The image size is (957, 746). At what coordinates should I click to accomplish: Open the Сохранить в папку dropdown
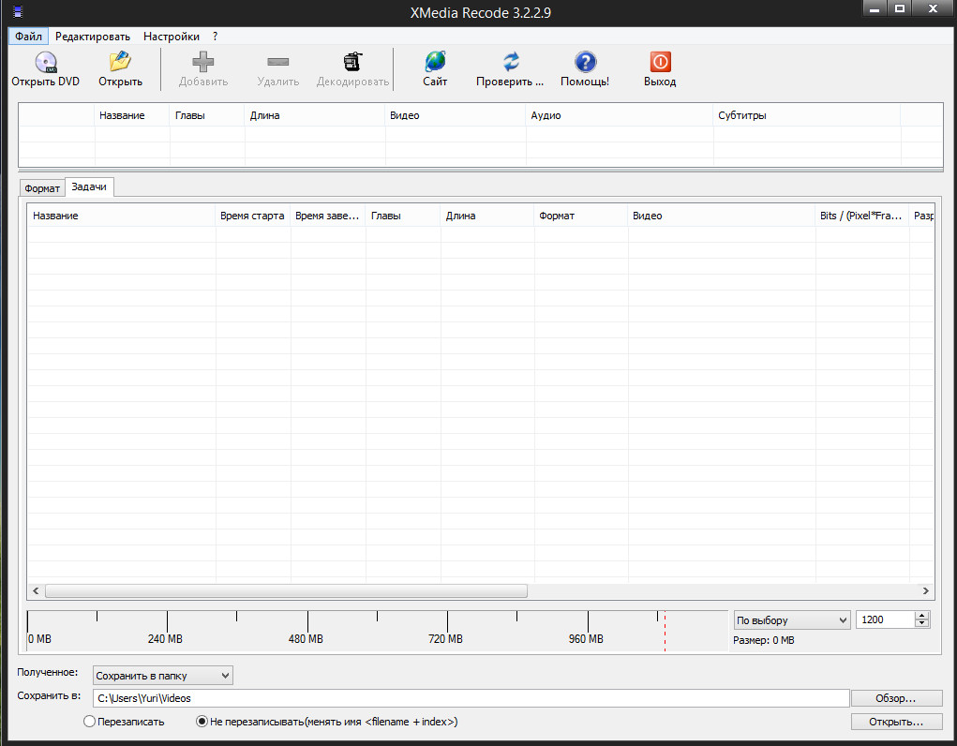pyautogui.click(x=163, y=675)
